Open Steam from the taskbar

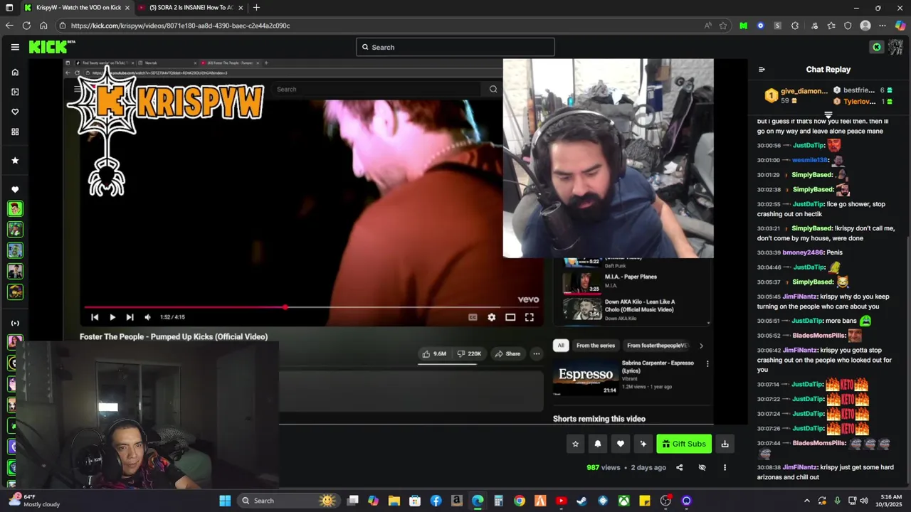pos(581,501)
